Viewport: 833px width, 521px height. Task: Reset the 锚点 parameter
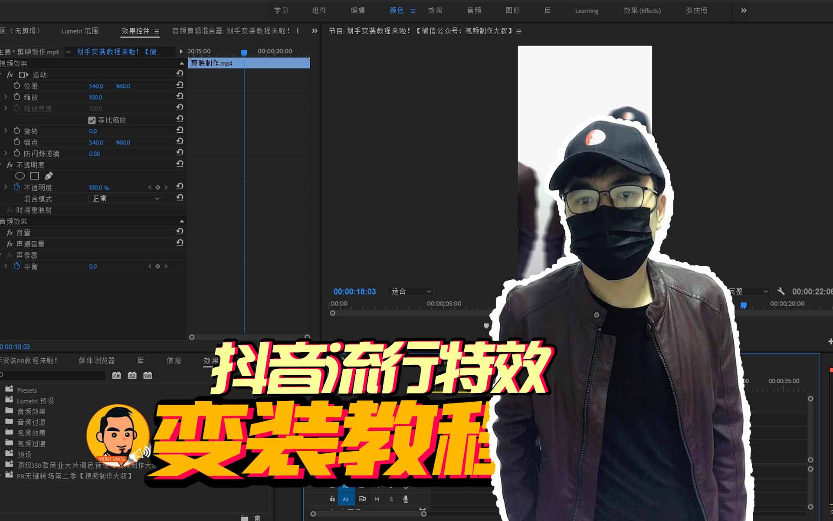click(x=180, y=141)
